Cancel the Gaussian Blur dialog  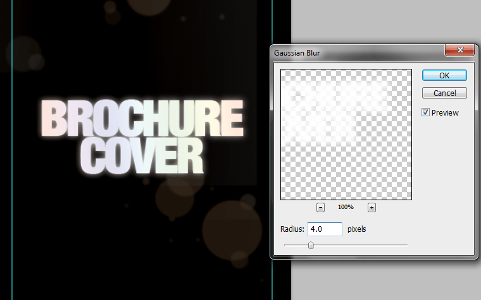coord(444,93)
